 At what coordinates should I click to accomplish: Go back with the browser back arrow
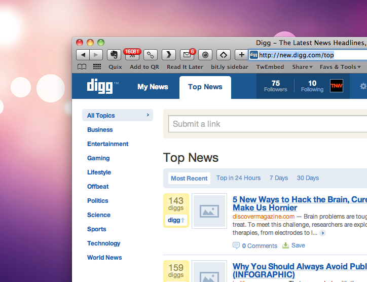click(x=83, y=55)
